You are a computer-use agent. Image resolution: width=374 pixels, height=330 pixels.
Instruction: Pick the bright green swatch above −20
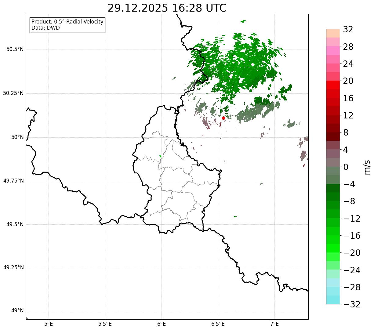click(x=333, y=248)
